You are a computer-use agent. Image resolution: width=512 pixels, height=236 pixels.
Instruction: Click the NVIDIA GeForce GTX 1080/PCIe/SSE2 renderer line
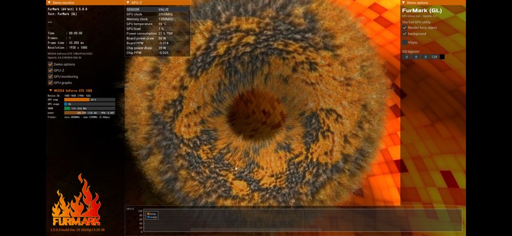pyautogui.click(x=70, y=54)
